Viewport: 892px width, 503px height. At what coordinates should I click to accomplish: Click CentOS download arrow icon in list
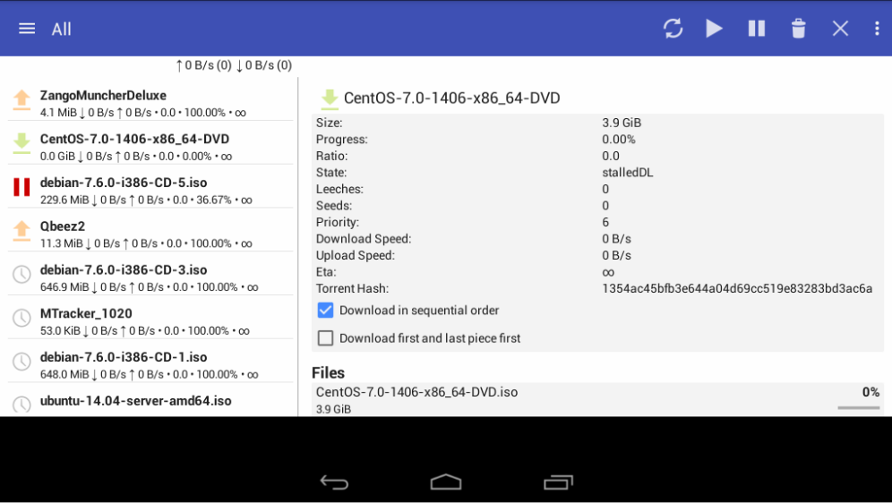click(x=21, y=144)
